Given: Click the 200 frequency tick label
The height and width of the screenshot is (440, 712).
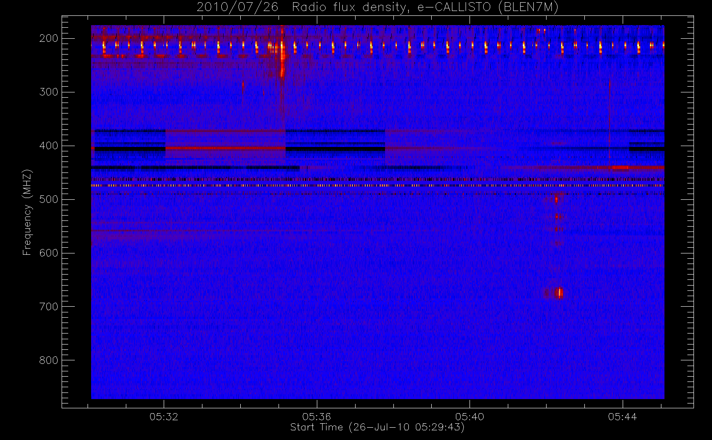Looking at the screenshot, I should tap(48, 38).
